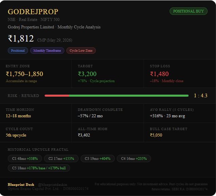The width and height of the screenshot is (216, 196).
Task: Click '–18% · Monthly close' text
Action: click(x=167, y=81)
